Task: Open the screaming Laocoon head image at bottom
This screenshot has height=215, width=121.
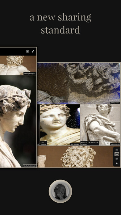Action: (x=79, y=157)
